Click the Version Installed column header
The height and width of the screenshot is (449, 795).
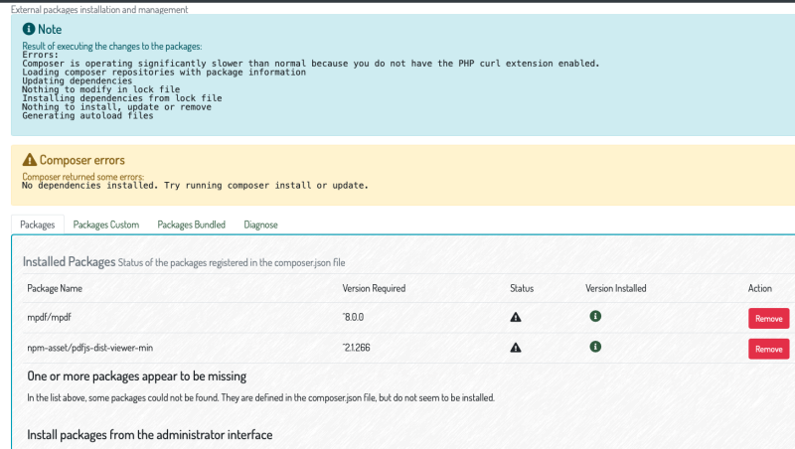615,288
